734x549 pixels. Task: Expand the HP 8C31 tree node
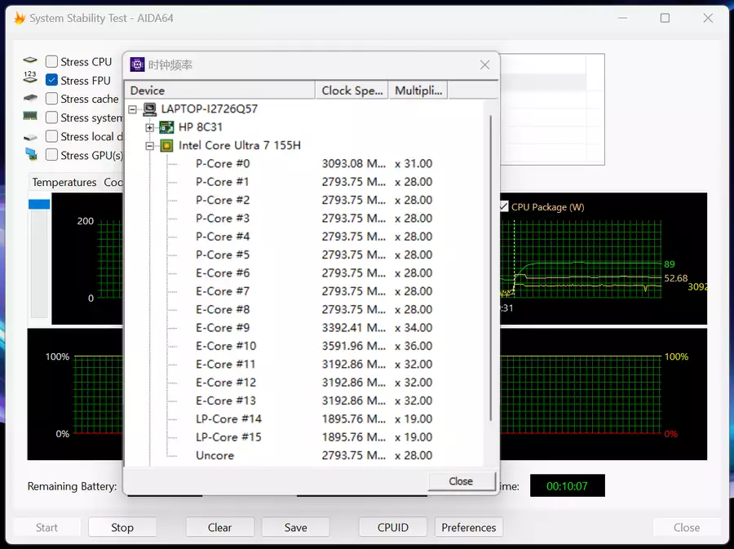150,128
